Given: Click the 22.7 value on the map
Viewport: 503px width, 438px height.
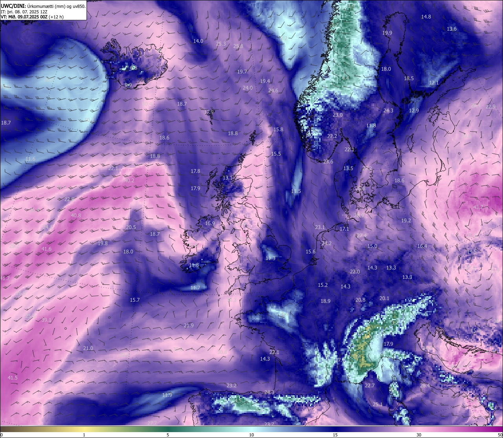Looking at the screenshot, I should 369,386.
